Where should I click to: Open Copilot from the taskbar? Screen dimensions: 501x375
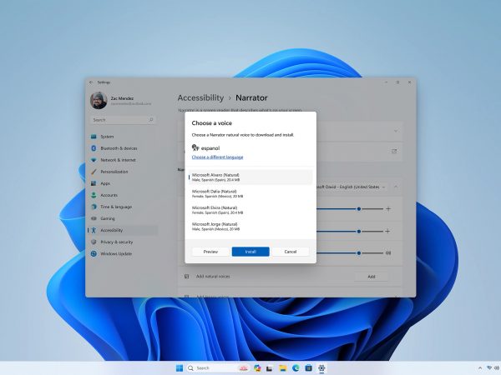257,368
